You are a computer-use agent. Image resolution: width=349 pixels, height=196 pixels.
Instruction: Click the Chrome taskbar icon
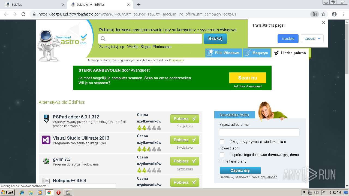pos(49,192)
